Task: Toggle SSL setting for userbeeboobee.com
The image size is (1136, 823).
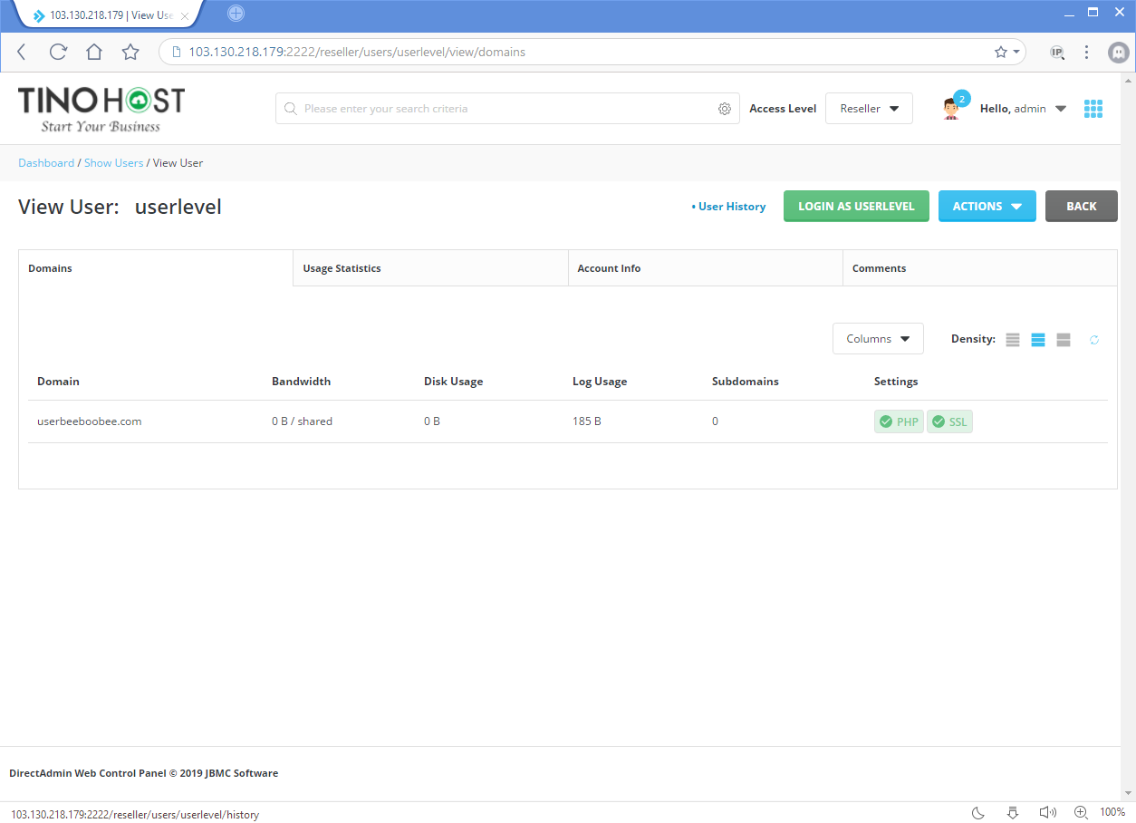Action: click(x=949, y=421)
